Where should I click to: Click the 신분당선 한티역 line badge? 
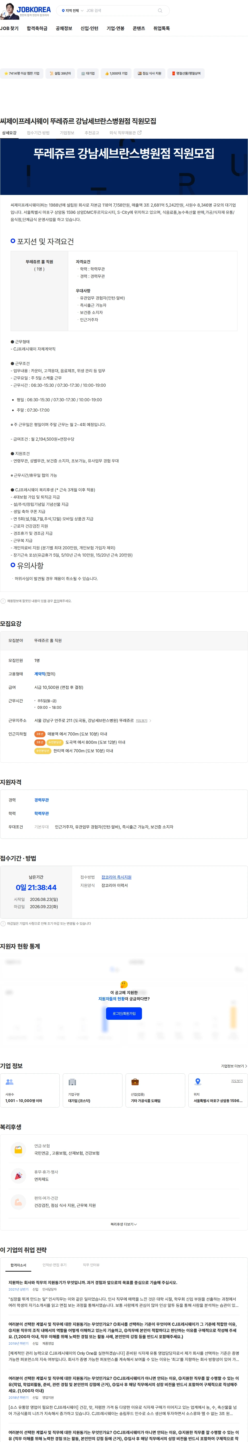[42, 751]
